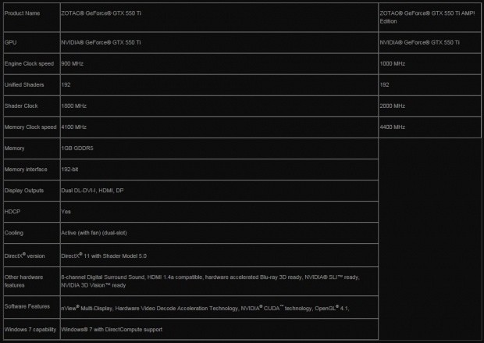Click the Active (with fan) (dual-slot) cooling text
This screenshot has width=484, height=343.
click(94, 233)
